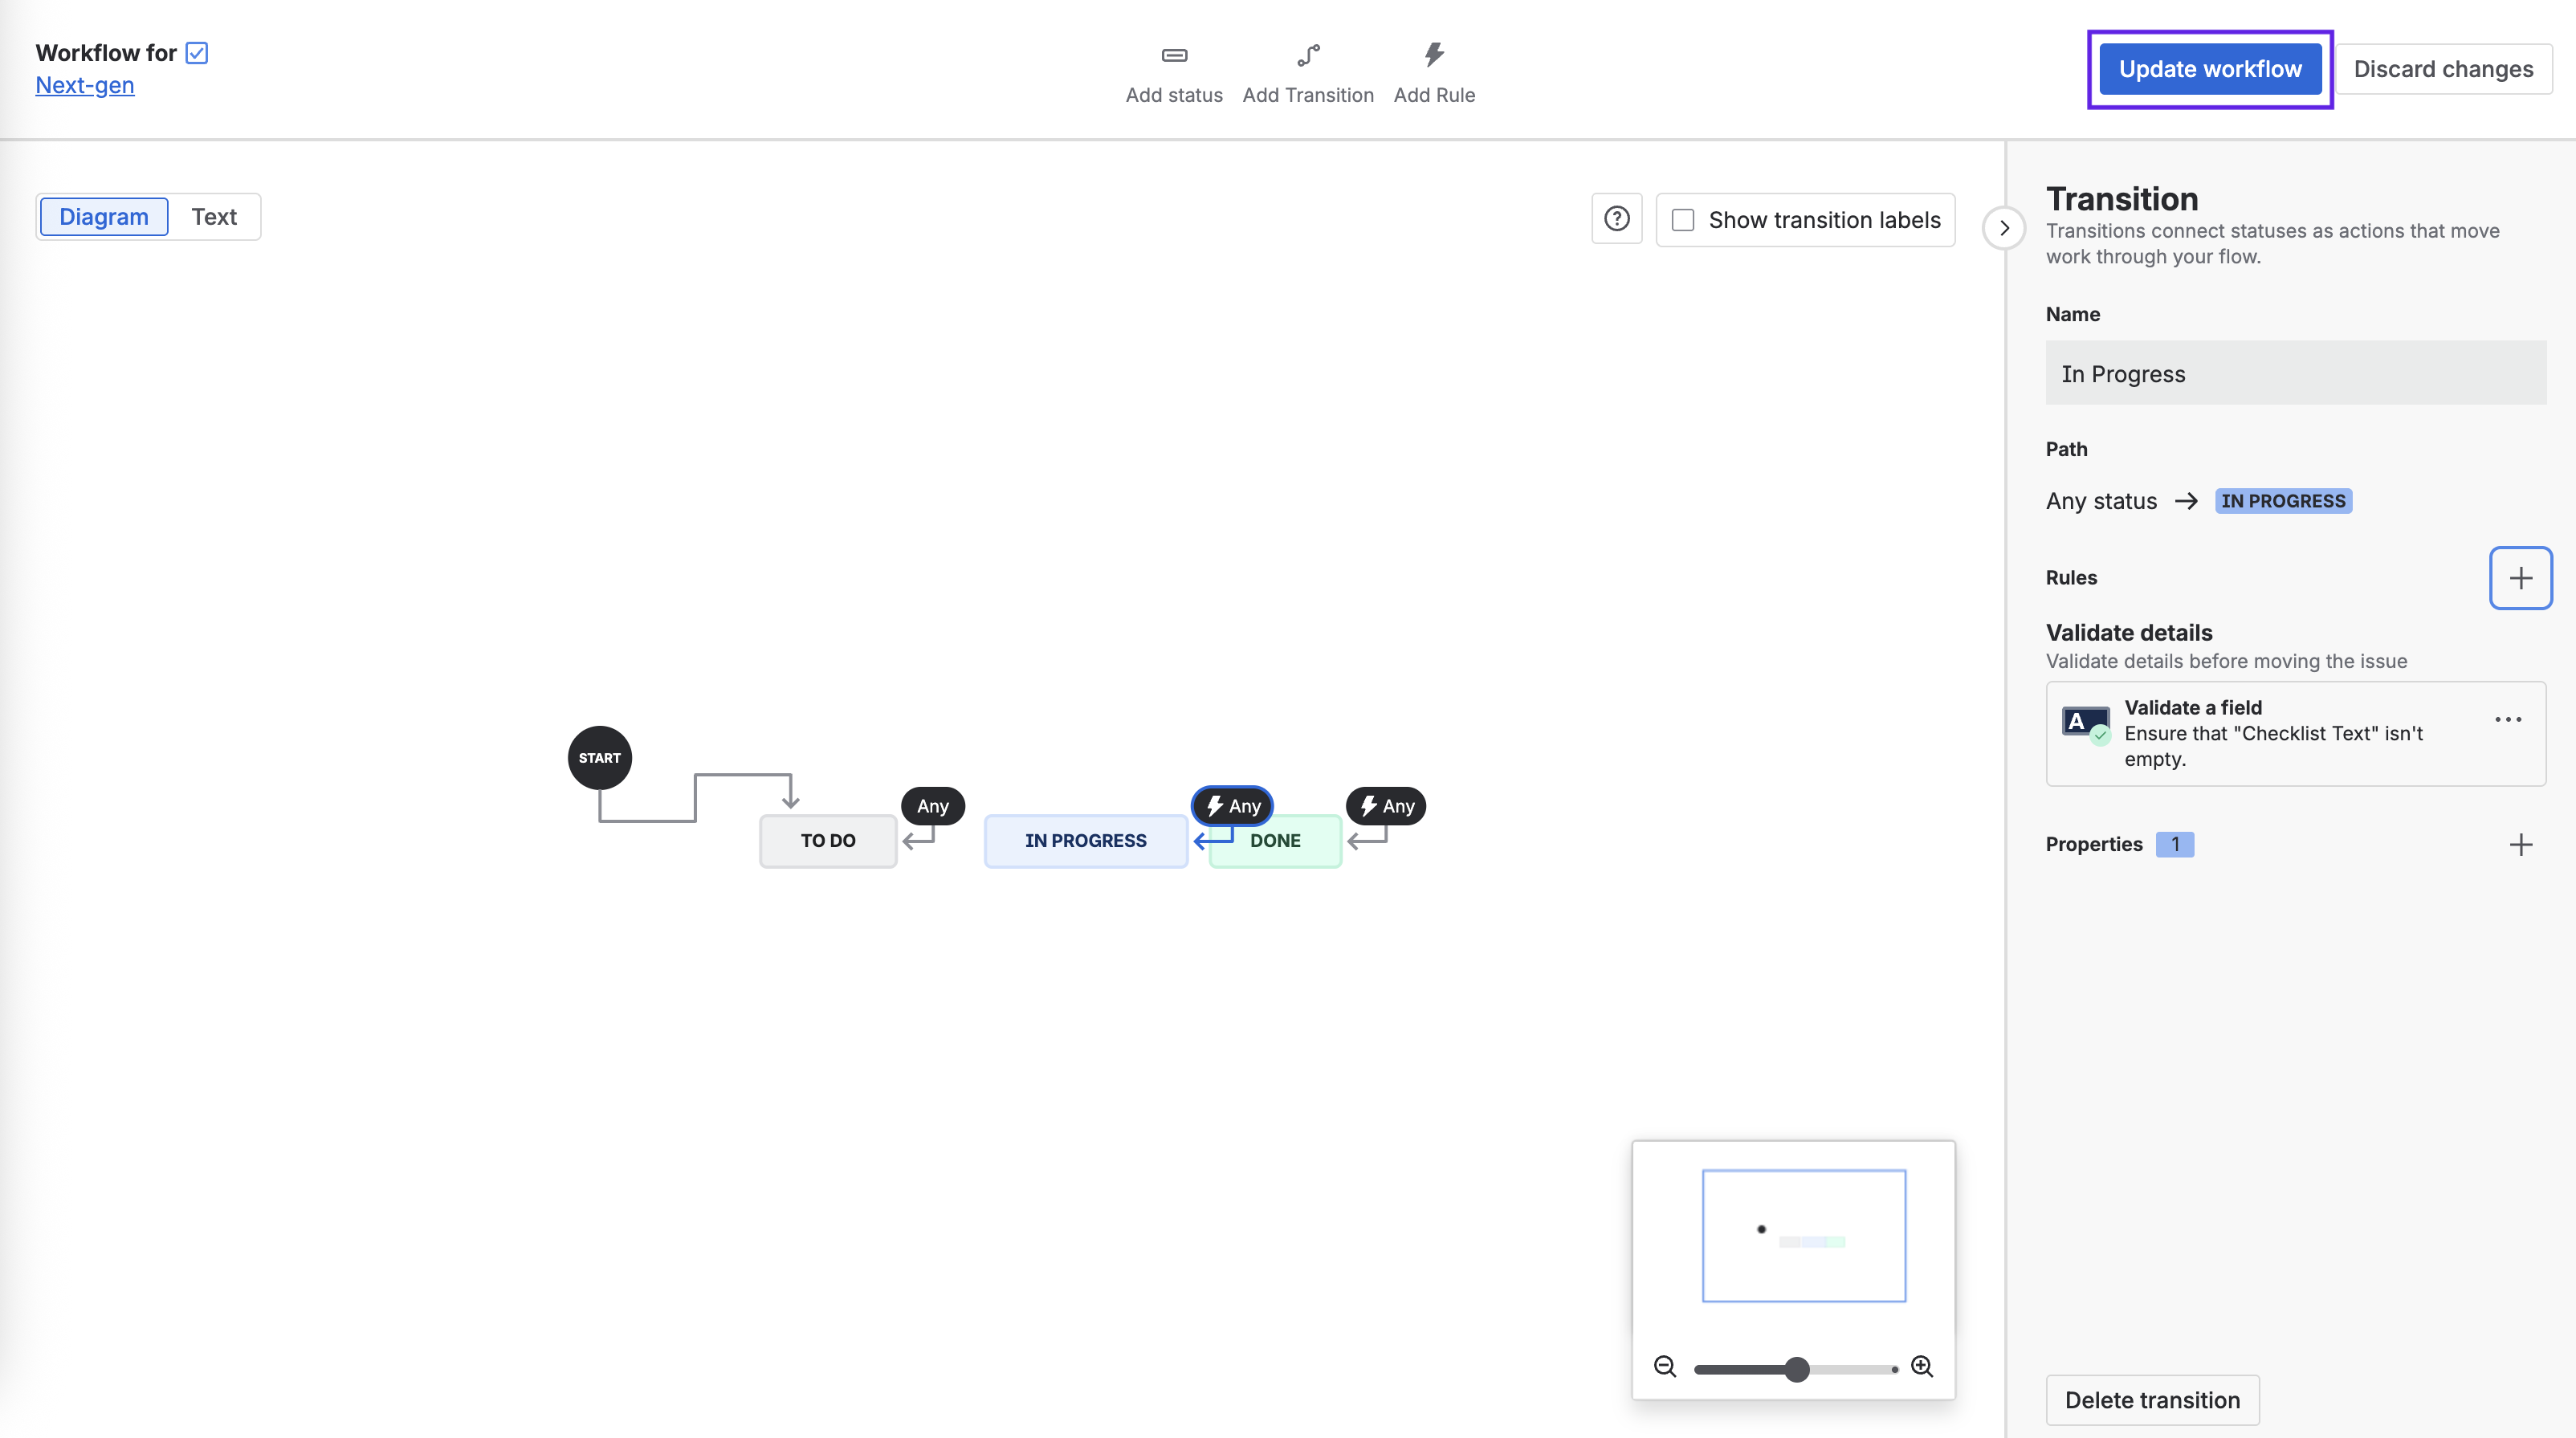Enable Show transition labels checkbox
This screenshot has height=1438, width=2576.
click(1684, 220)
